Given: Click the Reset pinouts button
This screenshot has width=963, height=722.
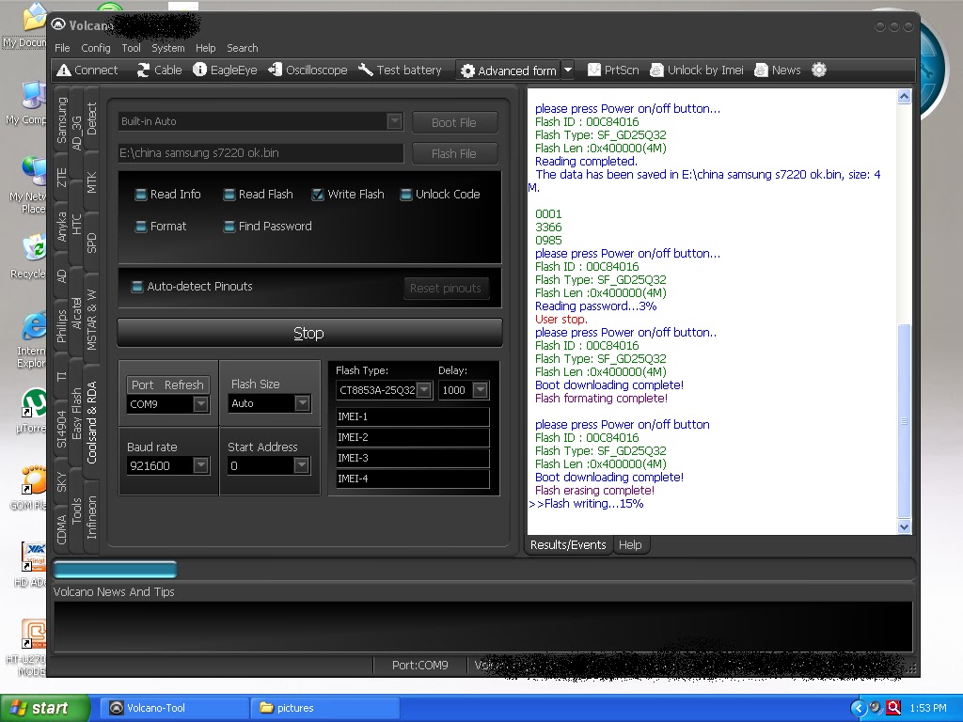Looking at the screenshot, I should coord(446,289).
